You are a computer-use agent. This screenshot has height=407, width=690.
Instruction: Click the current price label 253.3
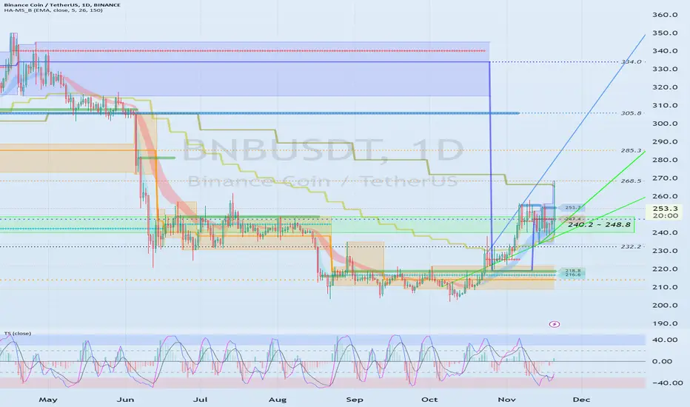666,209
